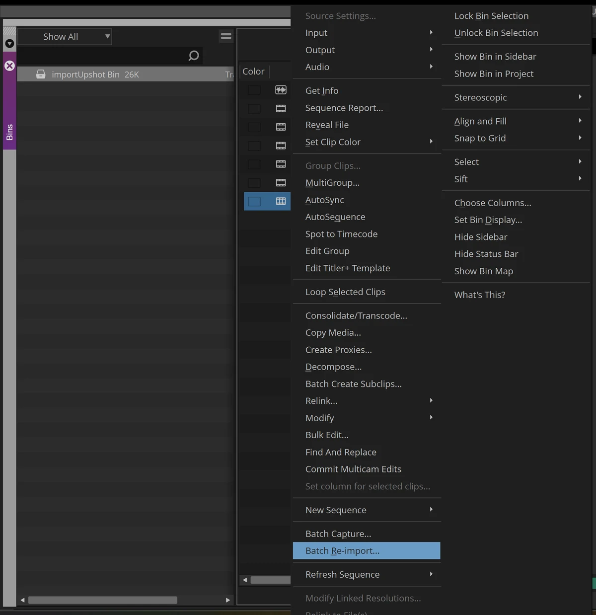Screen dimensions: 596x615
Task: Click the circled down-arrow icon above Bins
Action: point(9,44)
